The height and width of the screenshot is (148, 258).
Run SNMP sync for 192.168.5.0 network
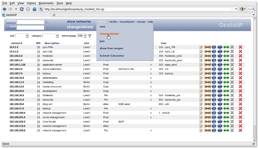click(x=220, y=69)
